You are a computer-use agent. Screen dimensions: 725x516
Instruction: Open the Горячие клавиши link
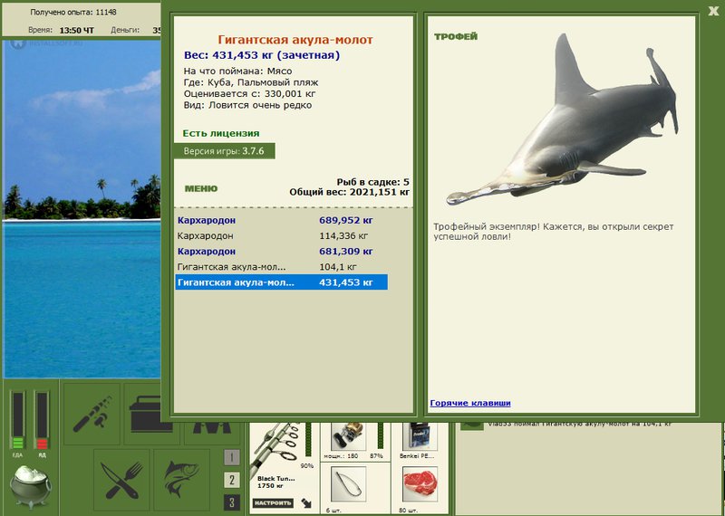tap(470, 403)
